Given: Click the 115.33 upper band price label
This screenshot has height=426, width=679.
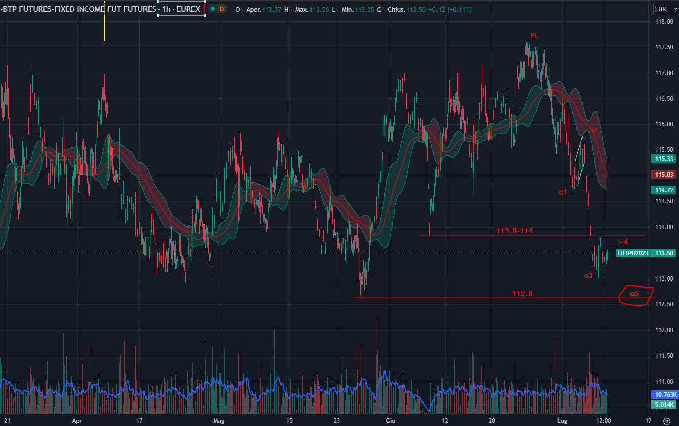Looking at the screenshot, I should 664,159.
